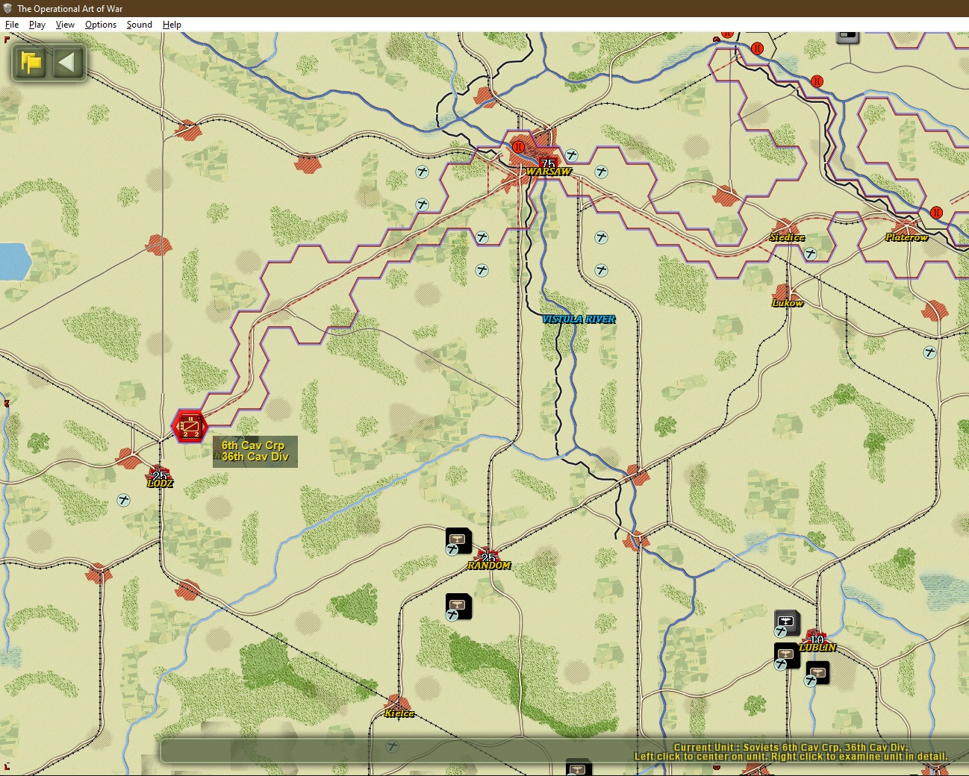Click the red circle marker above Platerow
This screenshot has width=969, height=776.
[x=936, y=213]
